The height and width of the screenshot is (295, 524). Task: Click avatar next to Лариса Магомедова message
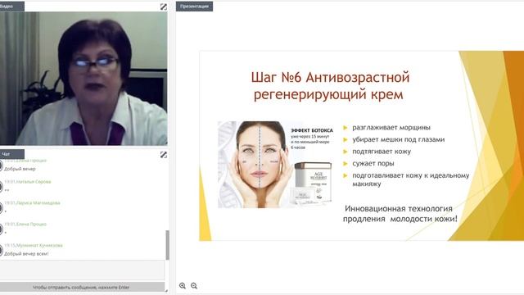click(x=1, y=207)
